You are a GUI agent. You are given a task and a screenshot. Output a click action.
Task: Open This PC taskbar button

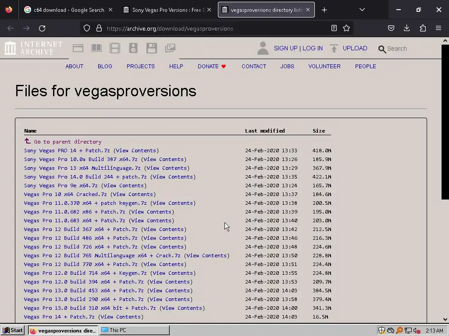134,331
